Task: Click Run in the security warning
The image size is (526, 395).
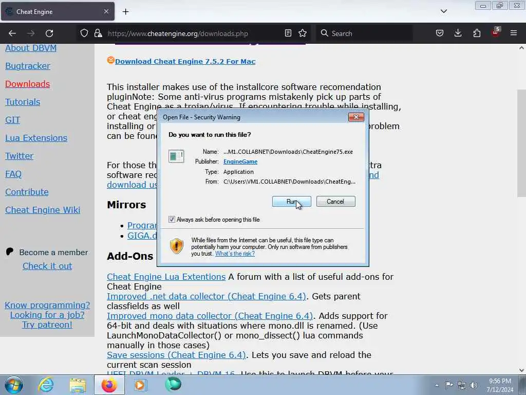Action: pyautogui.click(x=292, y=202)
